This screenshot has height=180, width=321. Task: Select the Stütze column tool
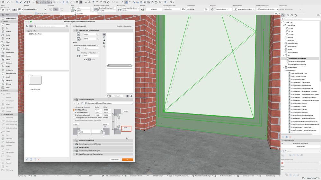click(9, 38)
